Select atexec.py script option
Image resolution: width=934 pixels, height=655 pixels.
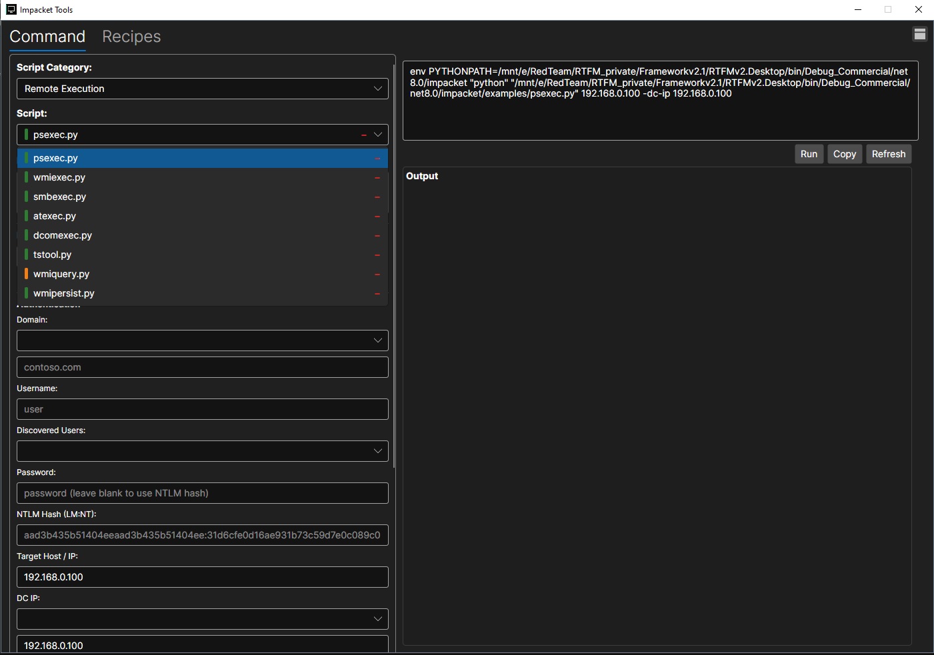click(x=203, y=216)
